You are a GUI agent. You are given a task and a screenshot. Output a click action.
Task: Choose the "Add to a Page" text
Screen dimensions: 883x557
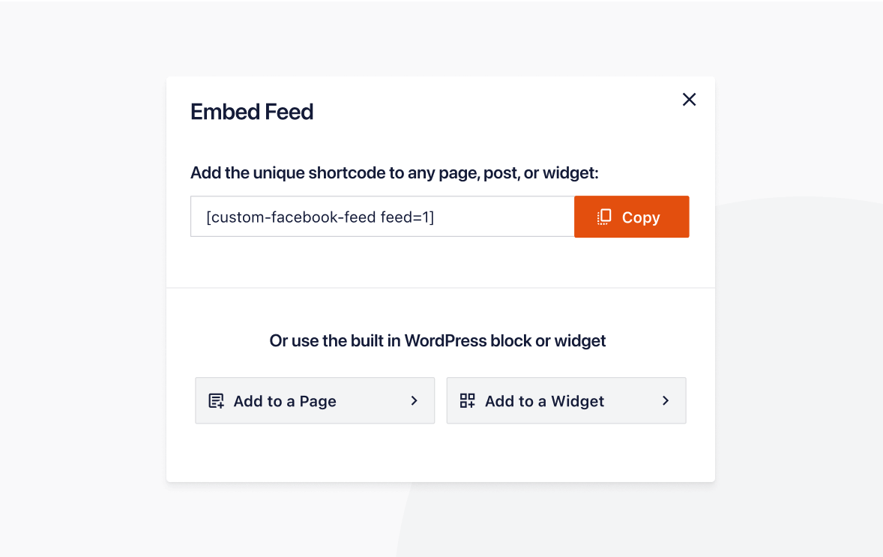pyautogui.click(x=285, y=401)
